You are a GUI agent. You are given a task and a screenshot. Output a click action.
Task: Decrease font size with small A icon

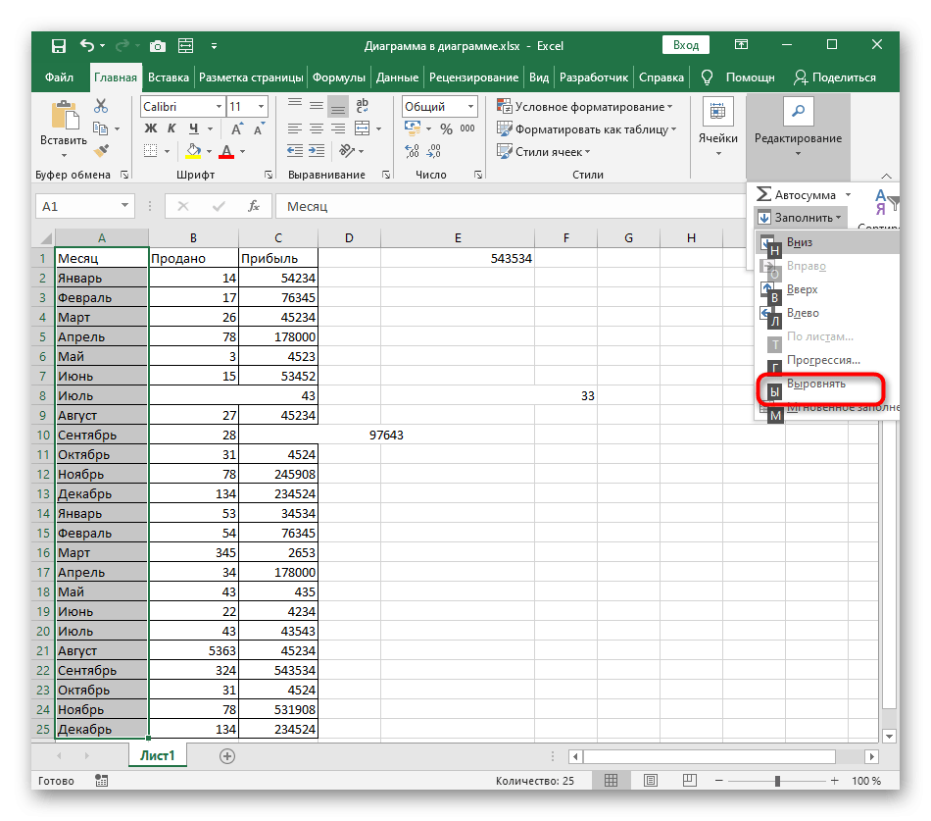[x=259, y=129]
